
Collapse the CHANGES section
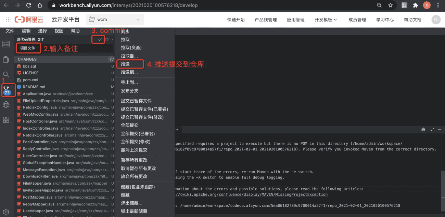(x=65, y=59)
